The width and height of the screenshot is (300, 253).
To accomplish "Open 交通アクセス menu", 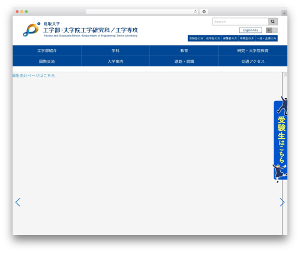I will click(x=253, y=61).
